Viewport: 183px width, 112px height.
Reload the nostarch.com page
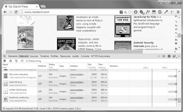[x=16, y=12]
